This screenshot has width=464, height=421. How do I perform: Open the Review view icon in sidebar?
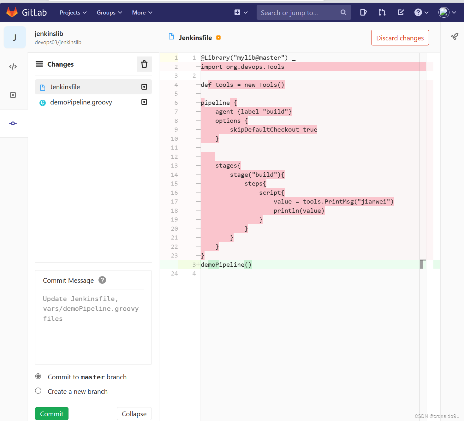(13, 95)
